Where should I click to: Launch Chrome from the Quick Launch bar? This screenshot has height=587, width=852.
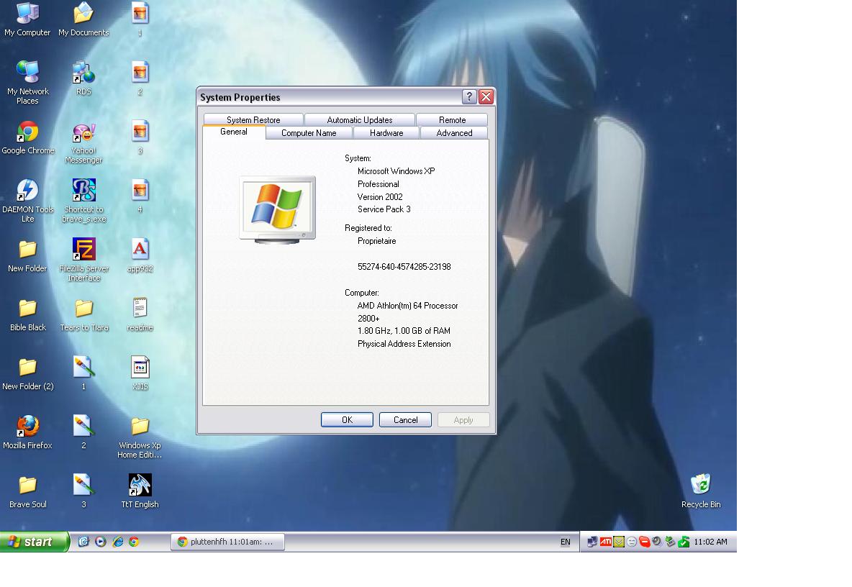tap(134, 542)
